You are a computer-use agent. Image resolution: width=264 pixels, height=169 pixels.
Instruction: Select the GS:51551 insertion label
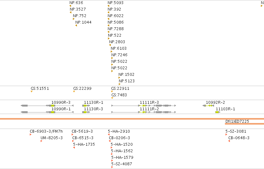pos(40,88)
